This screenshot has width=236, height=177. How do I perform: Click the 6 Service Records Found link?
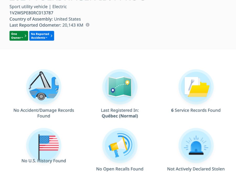(196, 110)
